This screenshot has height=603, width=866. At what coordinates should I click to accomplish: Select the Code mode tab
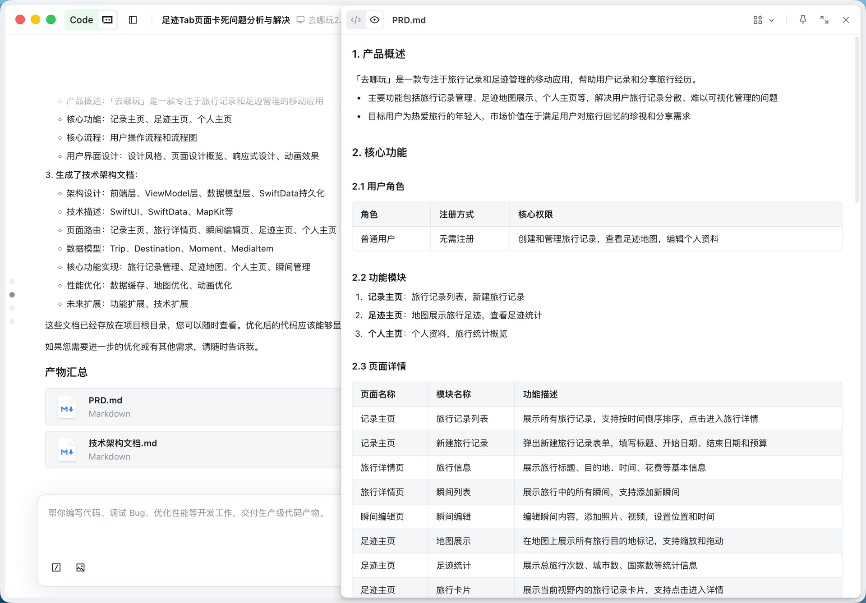(81, 20)
